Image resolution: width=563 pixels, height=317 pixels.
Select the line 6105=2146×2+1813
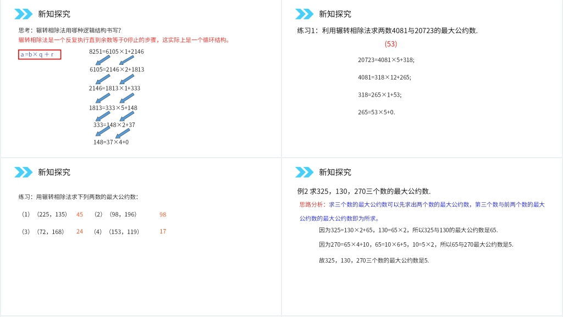[117, 70]
